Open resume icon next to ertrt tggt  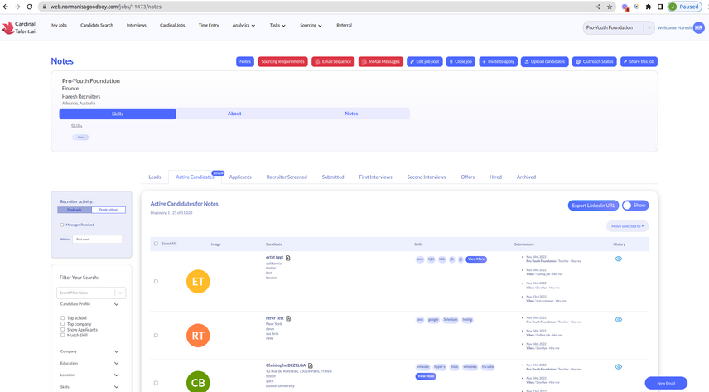pos(287,258)
